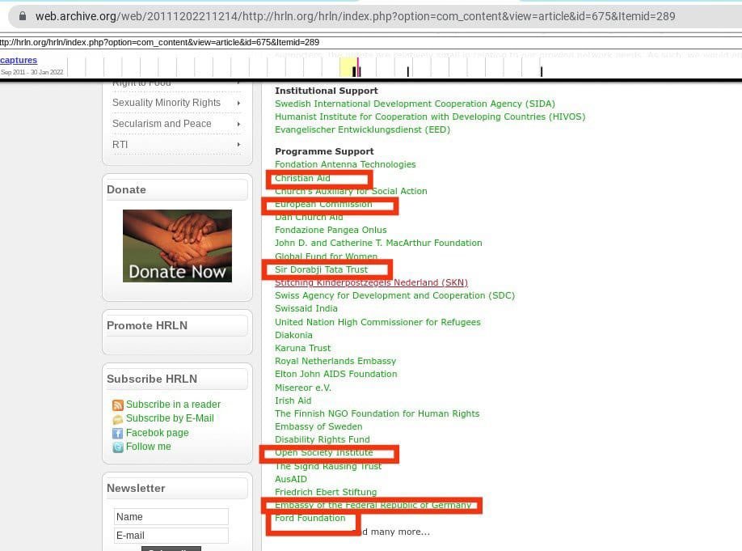The height and width of the screenshot is (551, 742).
Task: Open Swedish International Development Cooperation Agency link
Action: 415,104
